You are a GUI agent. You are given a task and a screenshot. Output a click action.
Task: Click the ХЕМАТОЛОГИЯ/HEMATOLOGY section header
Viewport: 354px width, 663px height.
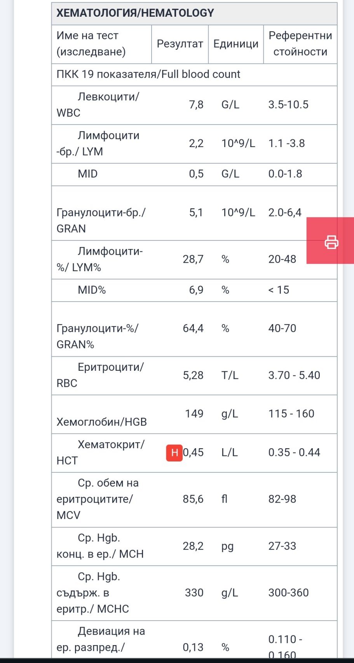(135, 13)
